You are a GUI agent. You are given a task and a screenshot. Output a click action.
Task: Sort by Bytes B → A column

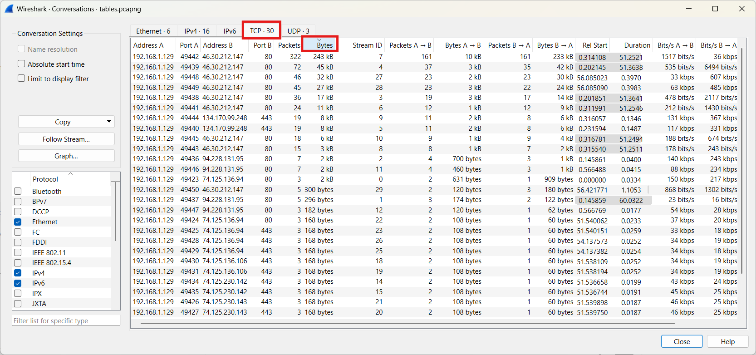click(x=555, y=45)
